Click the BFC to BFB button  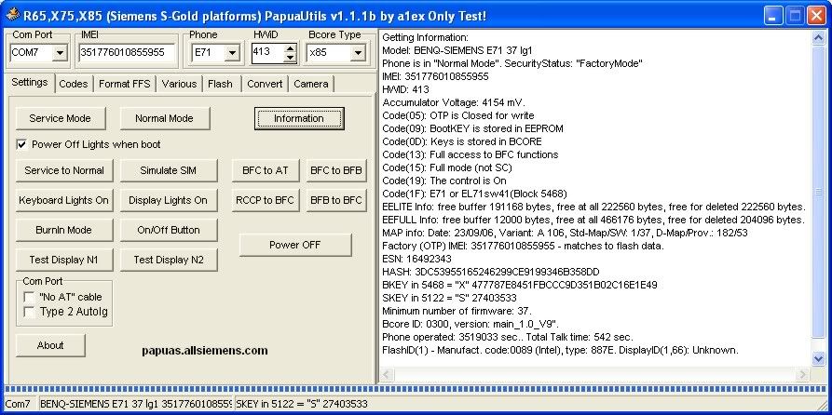coord(336,170)
